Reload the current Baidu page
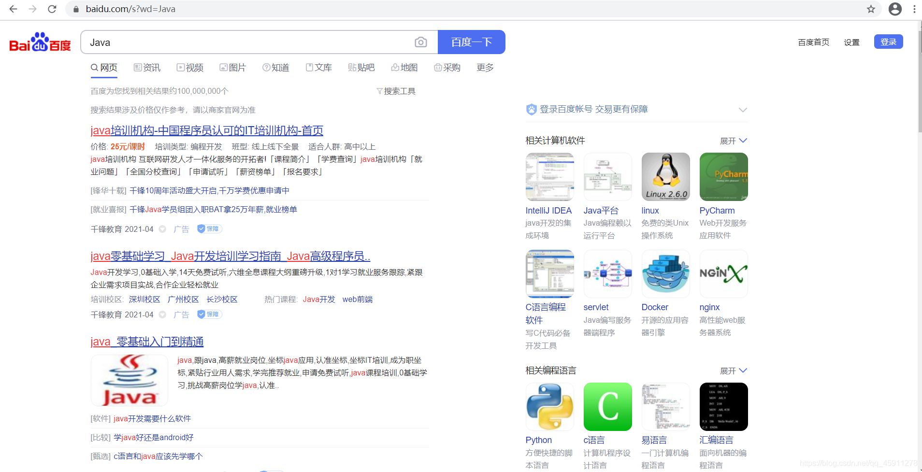 point(52,9)
